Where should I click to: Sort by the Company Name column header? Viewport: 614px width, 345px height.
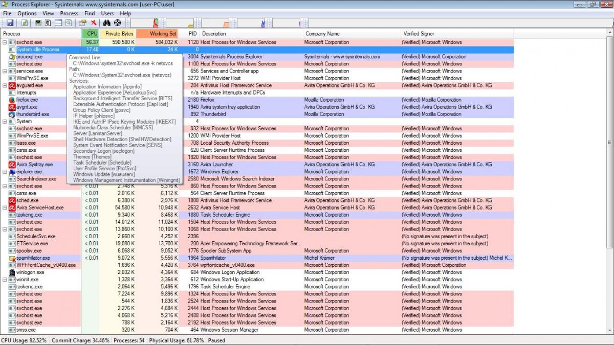[x=352, y=34]
